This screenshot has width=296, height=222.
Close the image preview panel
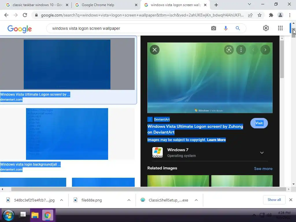point(155,50)
